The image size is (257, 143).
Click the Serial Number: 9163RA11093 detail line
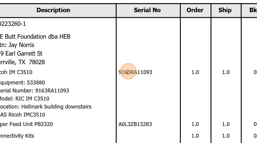coord(34,91)
